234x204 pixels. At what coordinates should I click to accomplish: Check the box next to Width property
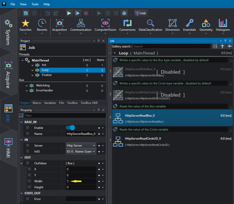[29, 181]
